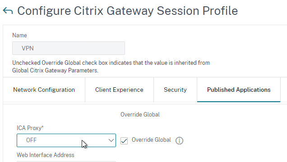Open the info icon beside Override Global

coord(179,141)
